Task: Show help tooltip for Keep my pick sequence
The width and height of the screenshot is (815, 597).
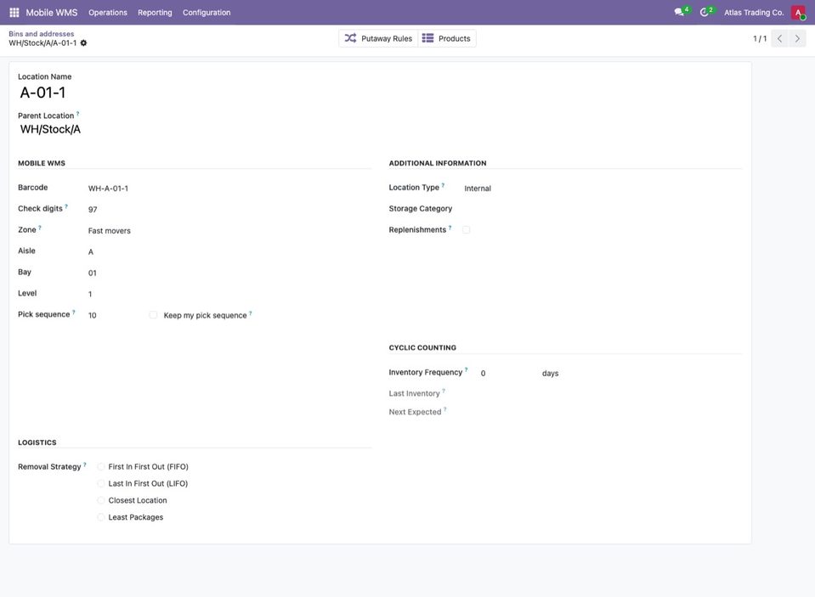Action: point(250,313)
